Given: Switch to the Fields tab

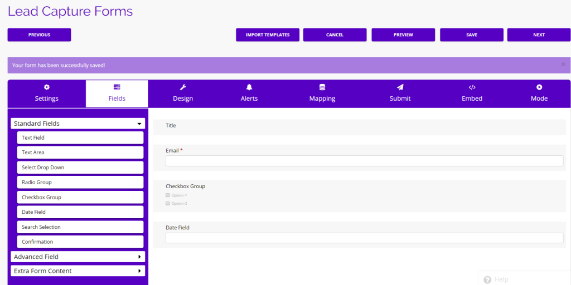Looking at the screenshot, I should 117,94.
